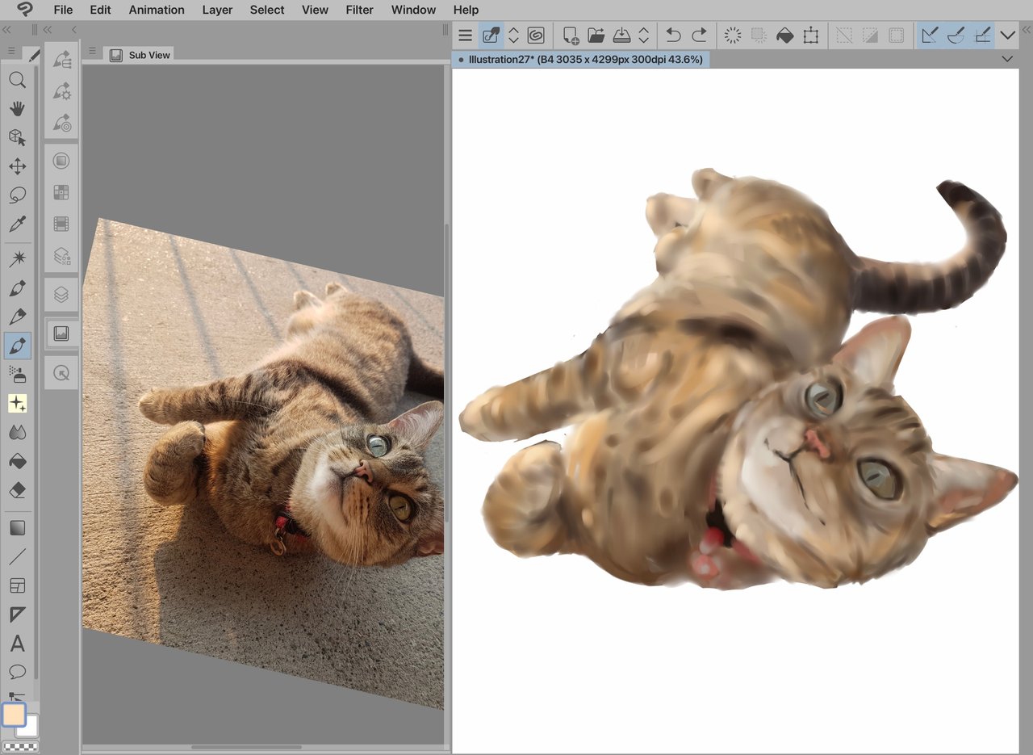Toggle Snap to Special Ruler icon
Screen dimensions: 1033x755
tap(956, 36)
